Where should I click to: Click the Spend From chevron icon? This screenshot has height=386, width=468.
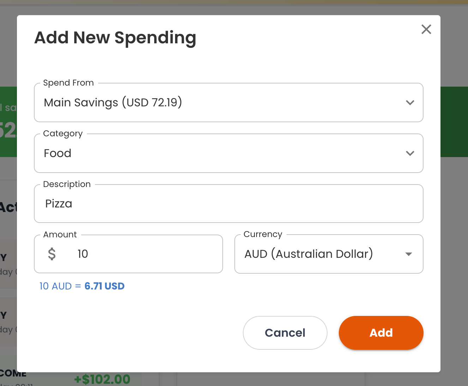tap(410, 102)
